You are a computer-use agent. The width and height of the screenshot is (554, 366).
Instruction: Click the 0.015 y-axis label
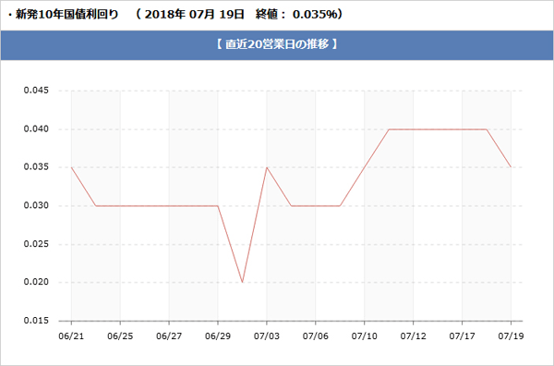click(36, 321)
